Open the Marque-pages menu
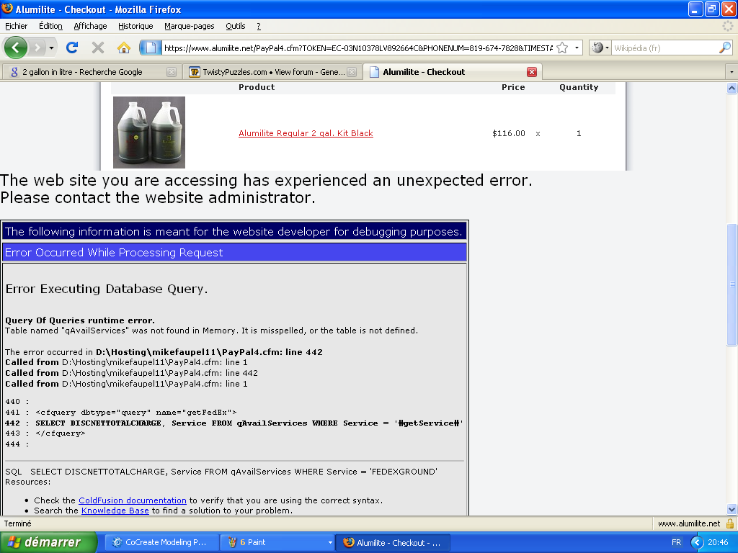 tap(190, 27)
